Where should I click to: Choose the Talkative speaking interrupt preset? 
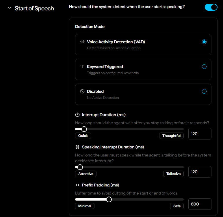point(173,174)
